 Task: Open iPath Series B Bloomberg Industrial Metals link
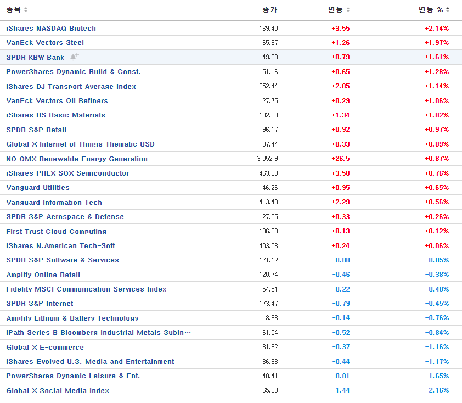point(98,333)
